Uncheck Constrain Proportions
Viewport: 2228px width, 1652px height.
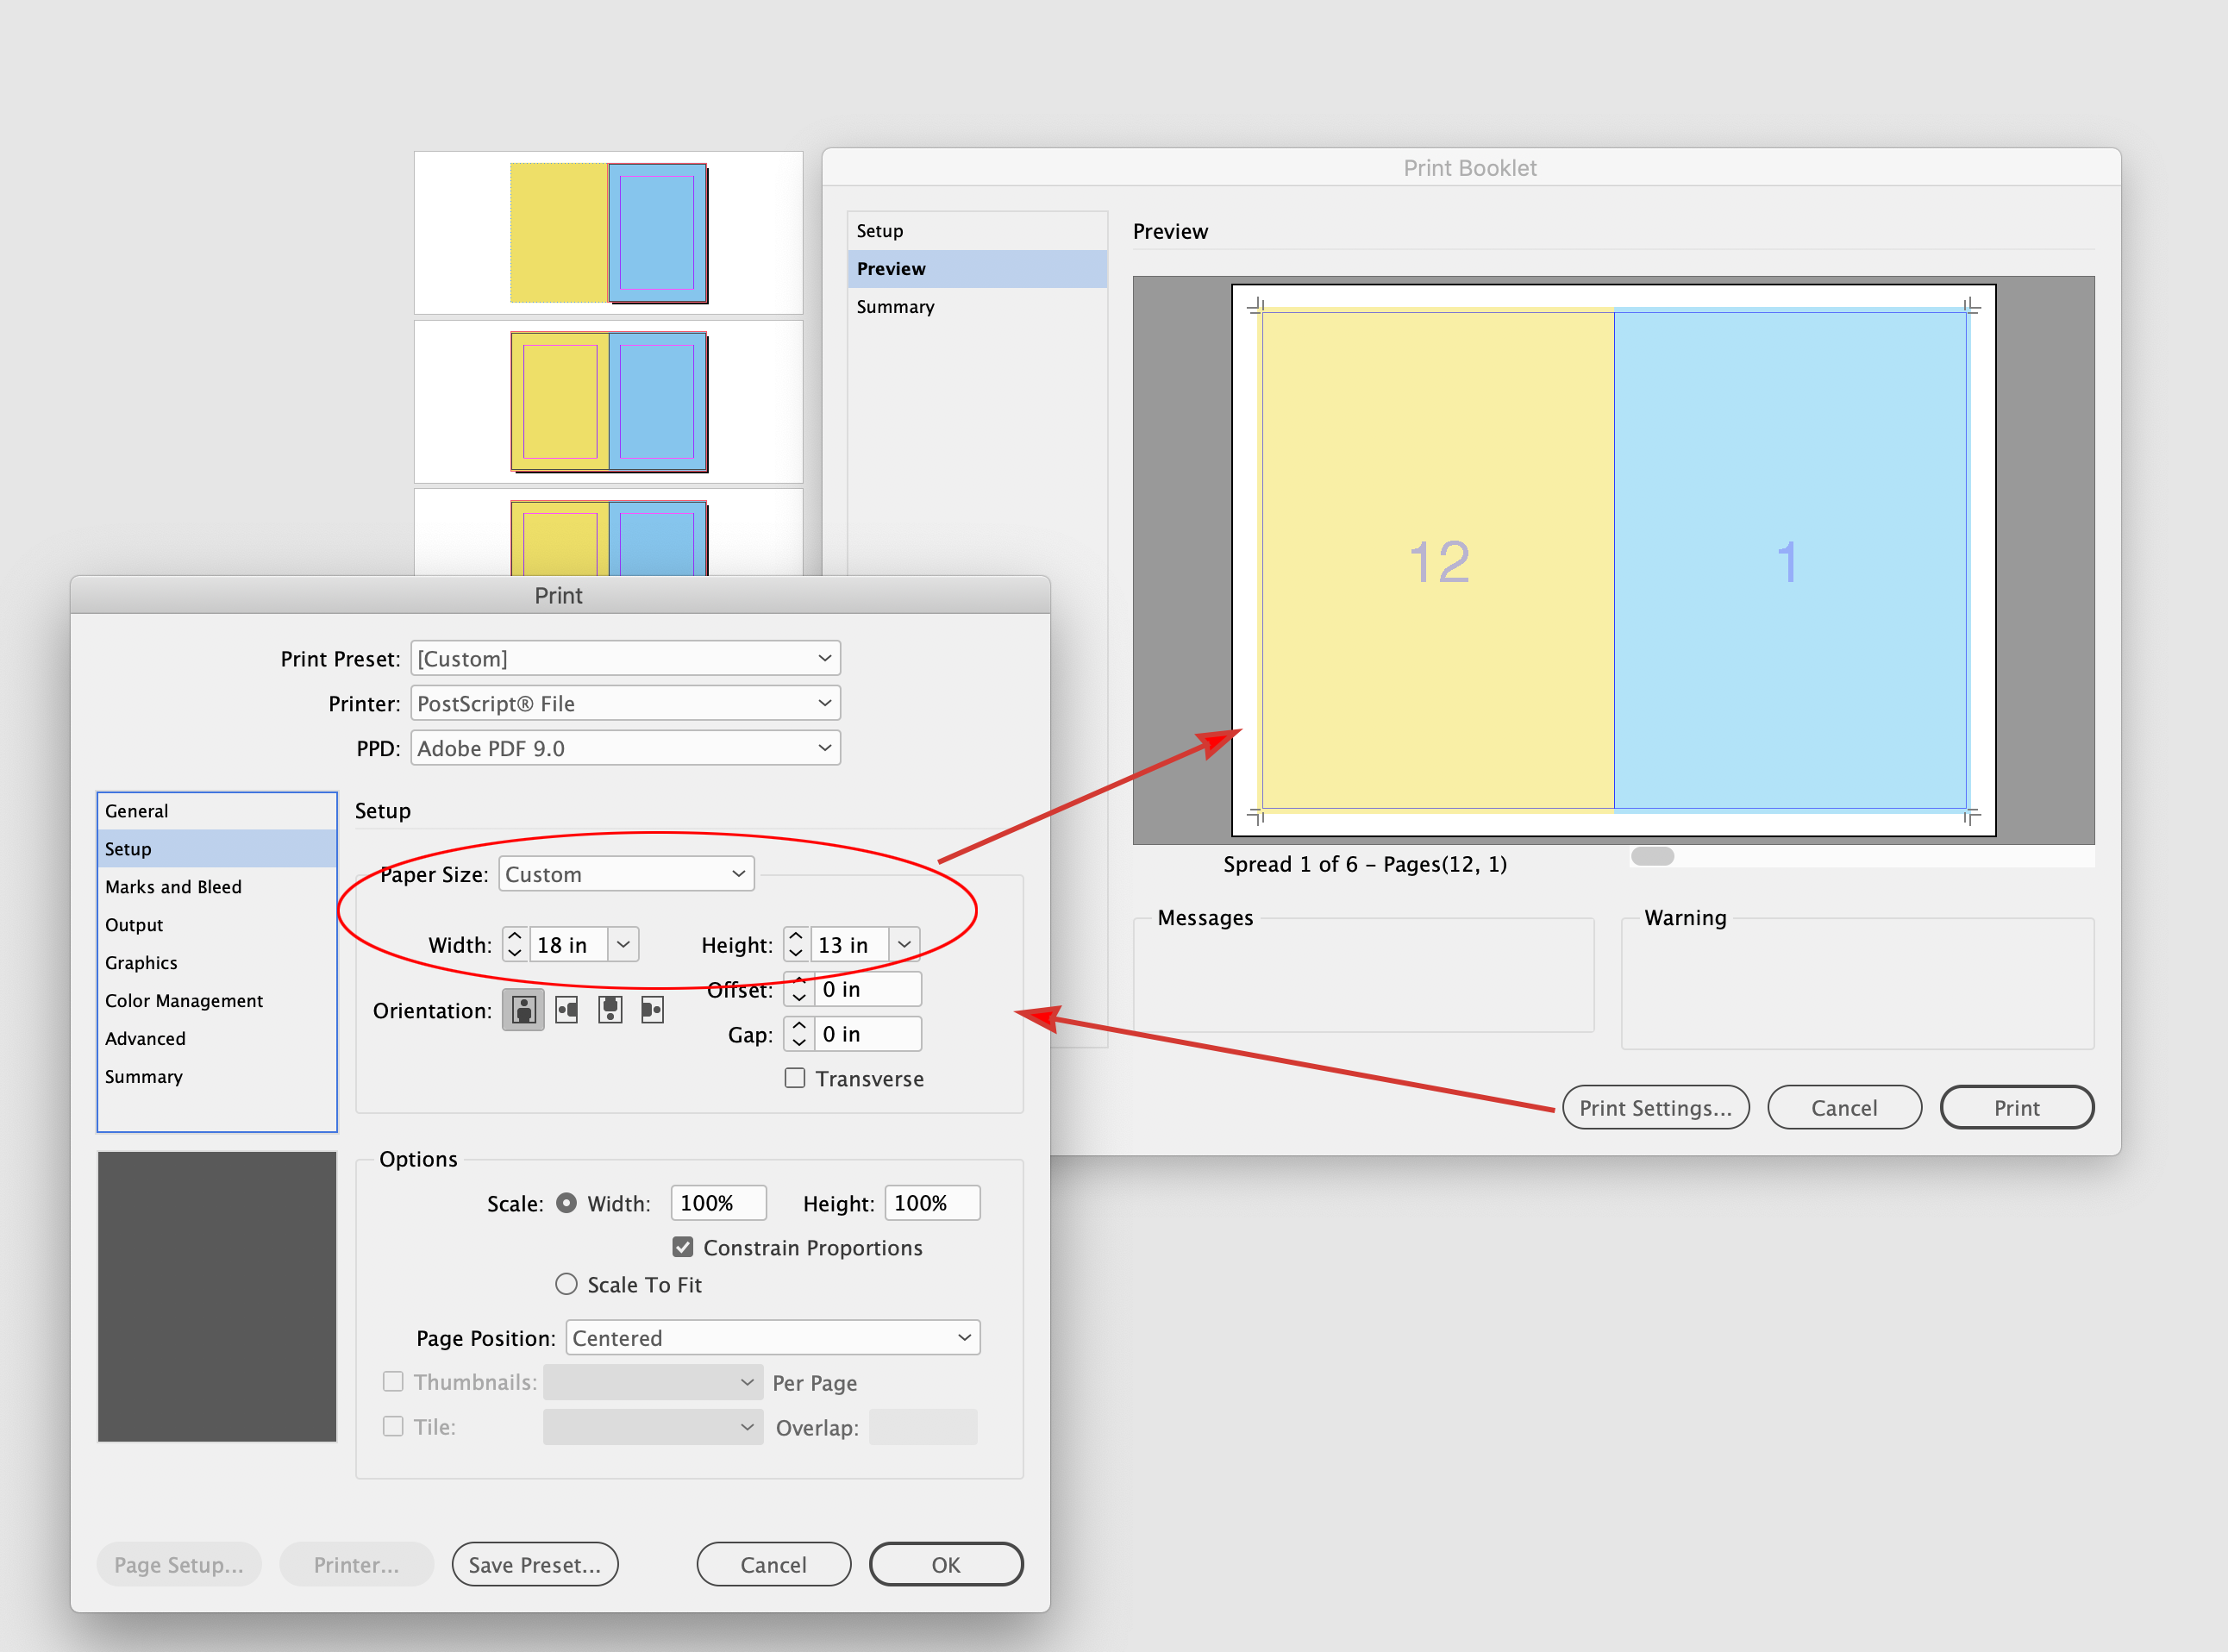(683, 1247)
